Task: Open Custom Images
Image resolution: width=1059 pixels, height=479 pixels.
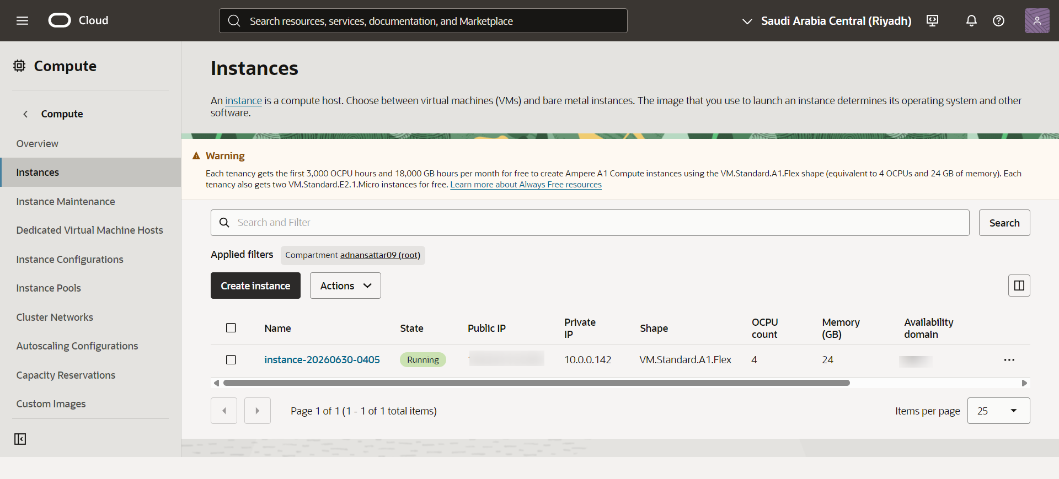Action: [51, 404]
